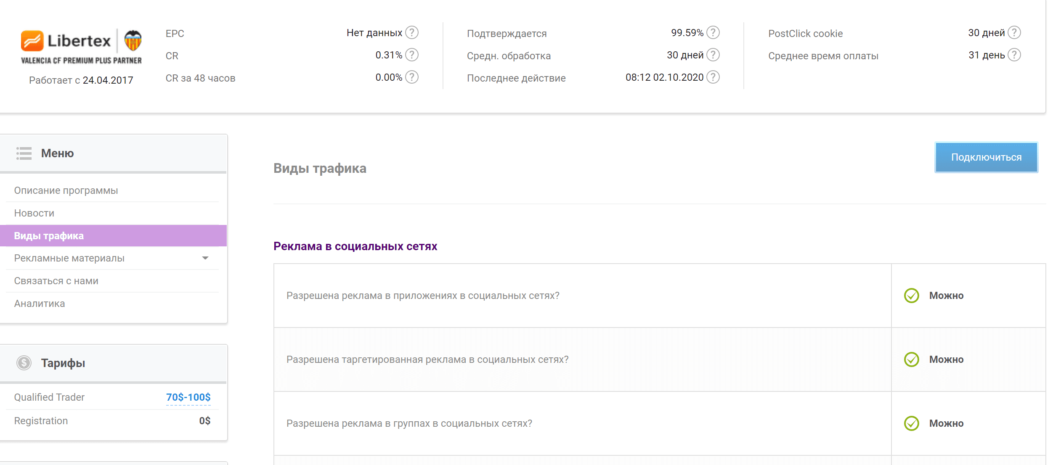Open the Новости menu item
1053x465 pixels.
[x=34, y=213]
